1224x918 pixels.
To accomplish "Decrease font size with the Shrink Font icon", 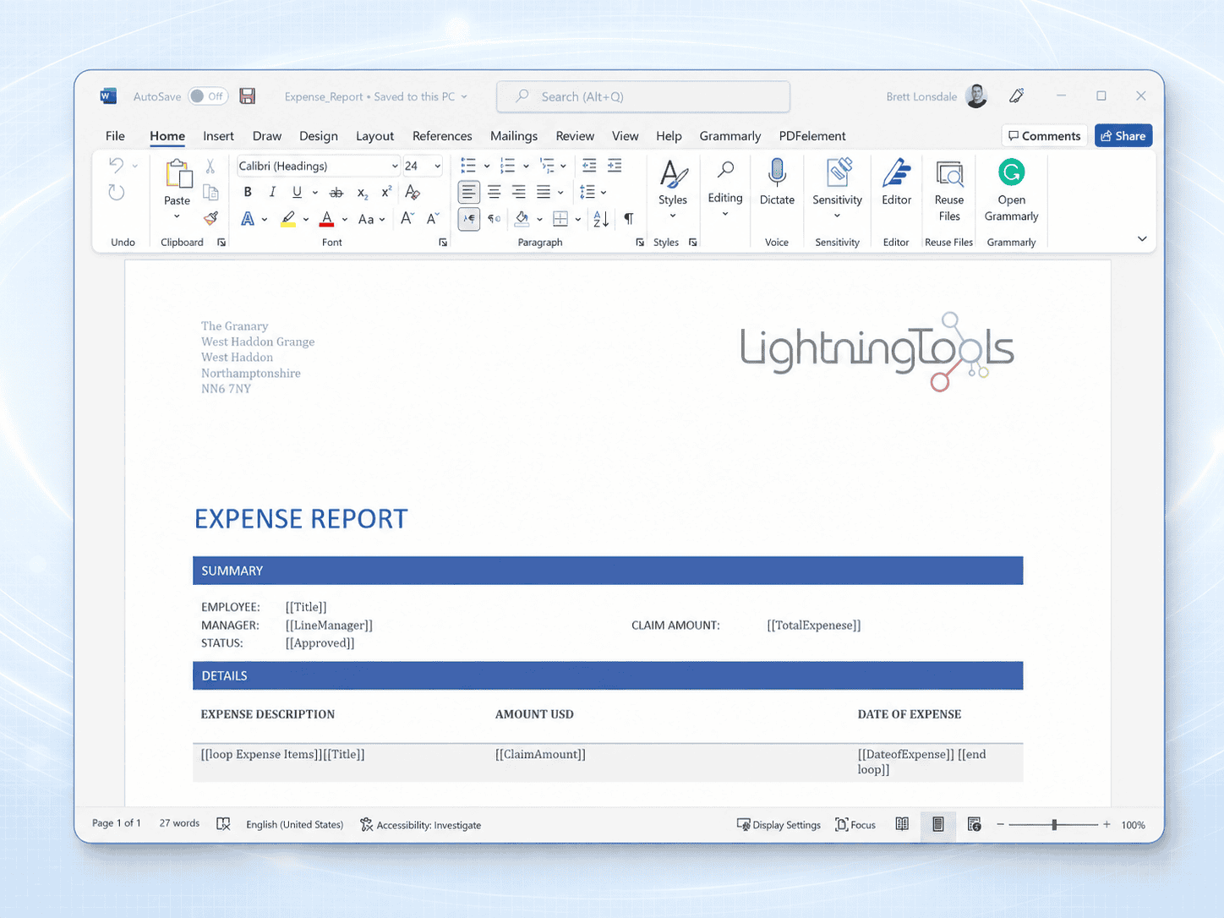I will [x=433, y=219].
